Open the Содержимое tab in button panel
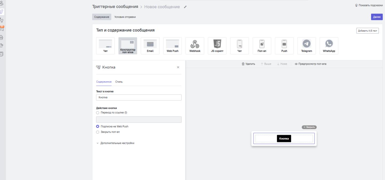 click(x=104, y=82)
